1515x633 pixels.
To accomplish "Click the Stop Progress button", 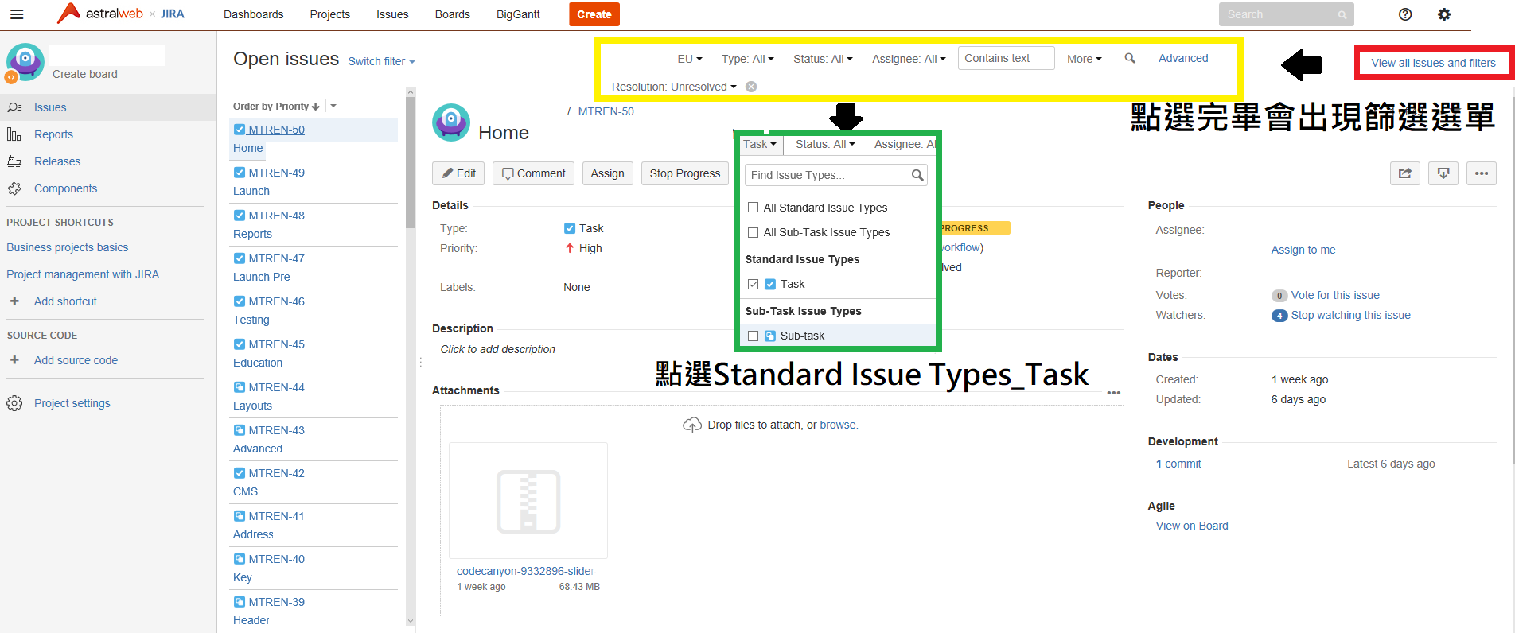I will (x=685, y=173).
